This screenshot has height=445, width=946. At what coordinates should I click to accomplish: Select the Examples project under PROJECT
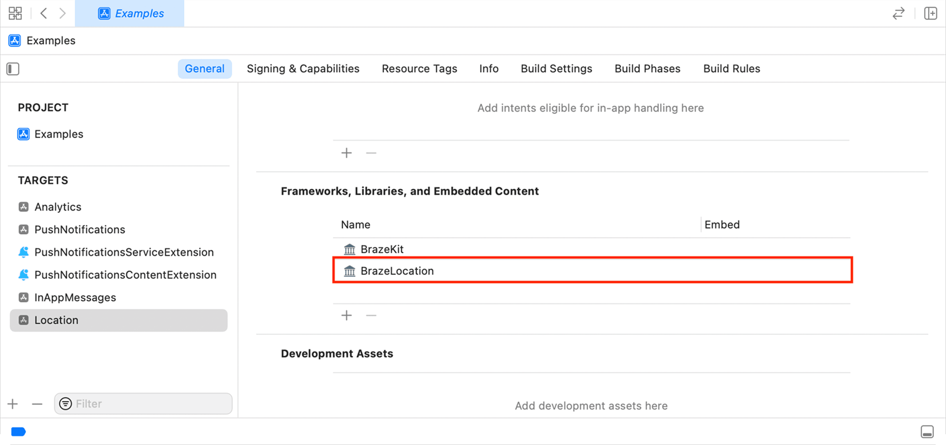coord(118,134)
